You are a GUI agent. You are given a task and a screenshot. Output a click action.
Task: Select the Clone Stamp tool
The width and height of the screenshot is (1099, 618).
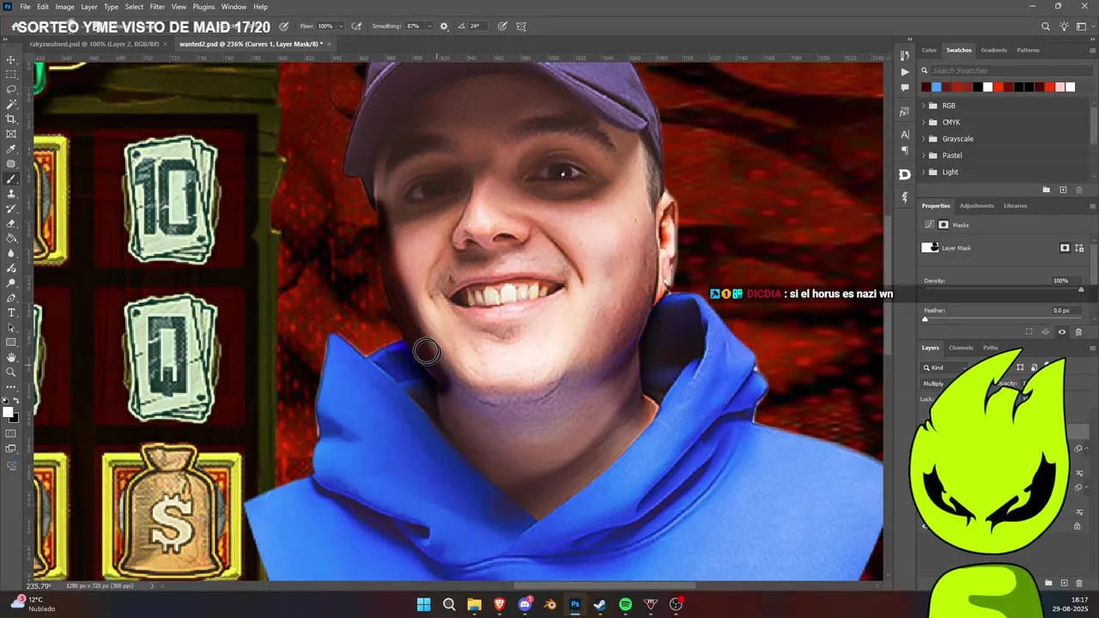point(11,194)
